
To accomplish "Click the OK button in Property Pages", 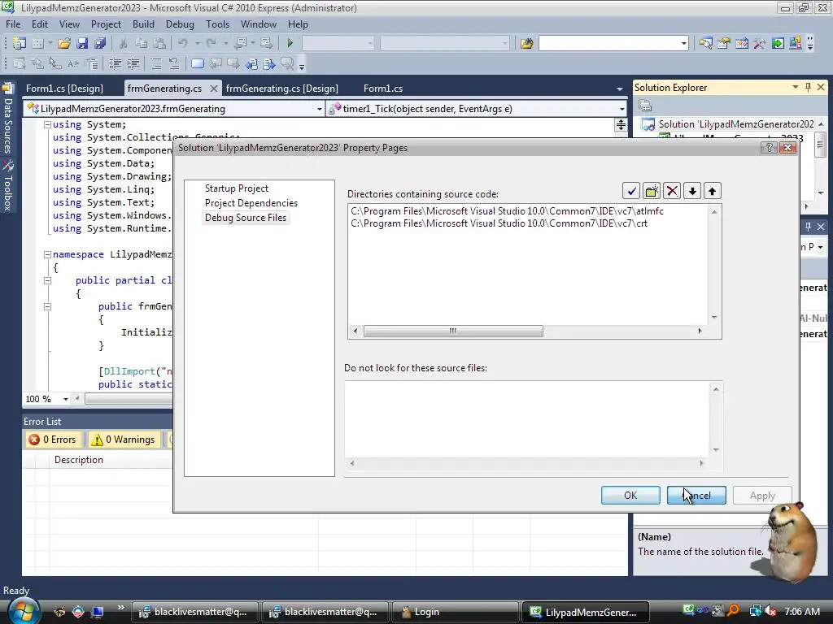I will pos(630,496).
